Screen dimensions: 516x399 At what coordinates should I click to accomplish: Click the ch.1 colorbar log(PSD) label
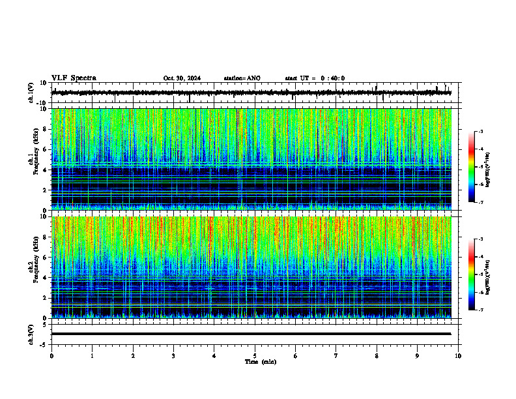[488, 170]
